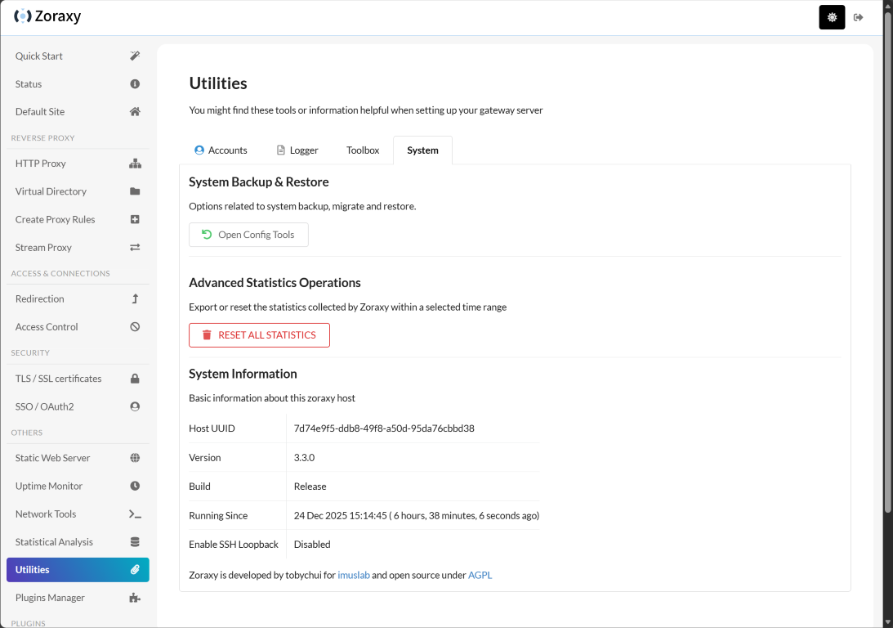Click the Status info icon
This screenshot has height=628, width=893.
(x=135, y=84)
